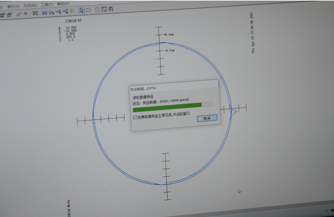This screenshot has width=334, height=217.
Task: Click the fourth blue waveform toolbar icon
Action: (65, 11)
